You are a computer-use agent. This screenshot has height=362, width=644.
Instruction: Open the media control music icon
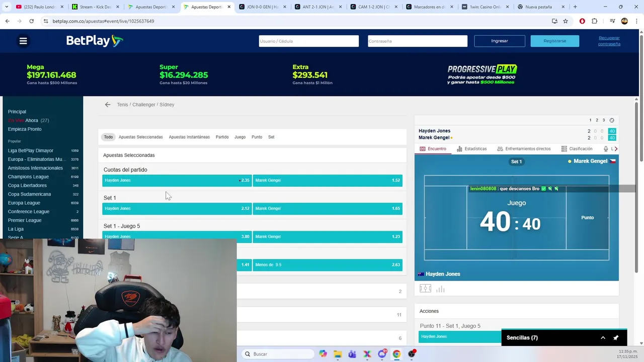tap(612, 21)
